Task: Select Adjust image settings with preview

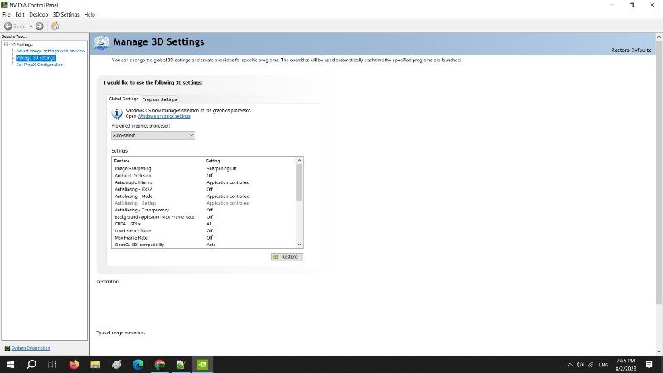Action: point(51,51)
